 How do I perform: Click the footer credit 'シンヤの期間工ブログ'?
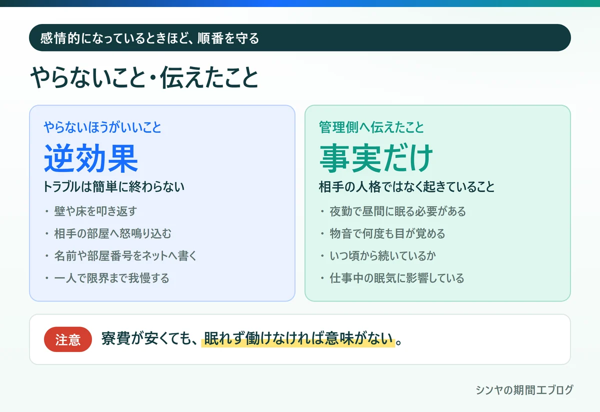(524, 390)
